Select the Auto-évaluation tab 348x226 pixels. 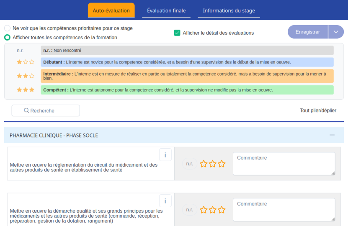point(111,10)
